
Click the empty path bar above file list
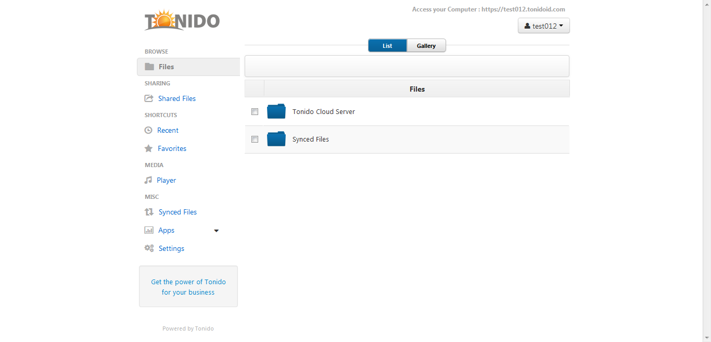[407, 66]
